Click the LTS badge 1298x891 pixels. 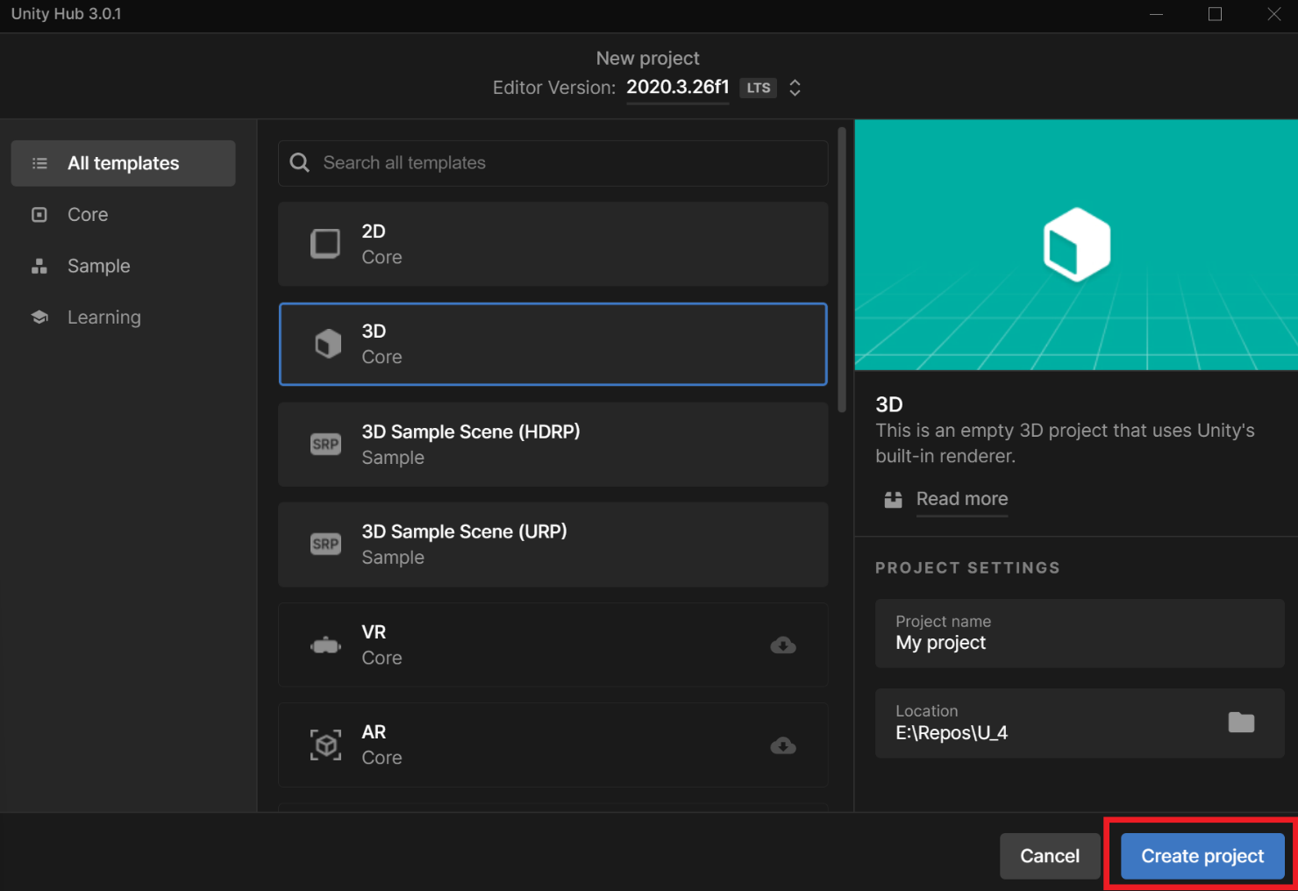(x=759, y=88)
